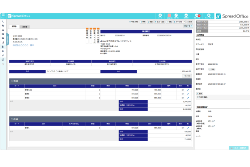Image resolution: width=250 pixels, height=167 pixels.
Task: Open the manual dropdown in header
Action: pyautogui.click(x=209, y=16)
